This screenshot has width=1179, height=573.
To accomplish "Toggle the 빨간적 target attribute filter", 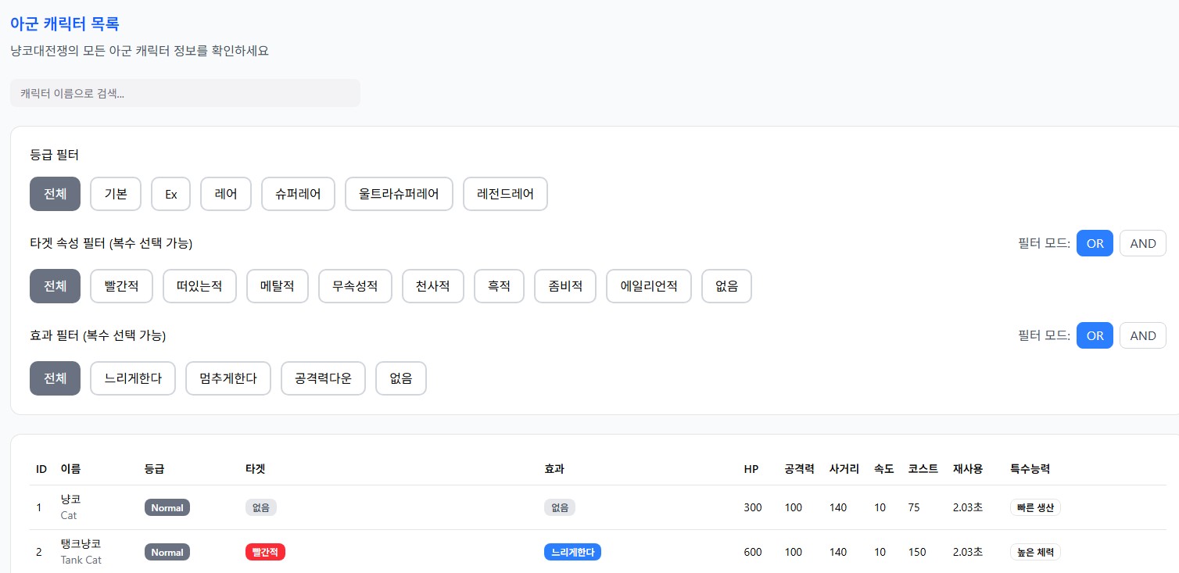I will click(121, 286).
